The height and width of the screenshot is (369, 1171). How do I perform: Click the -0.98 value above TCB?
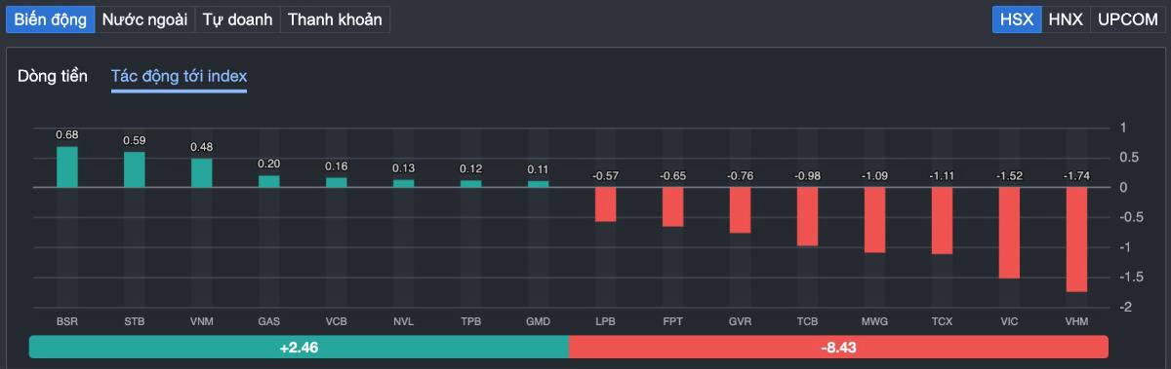pos(808,176)
